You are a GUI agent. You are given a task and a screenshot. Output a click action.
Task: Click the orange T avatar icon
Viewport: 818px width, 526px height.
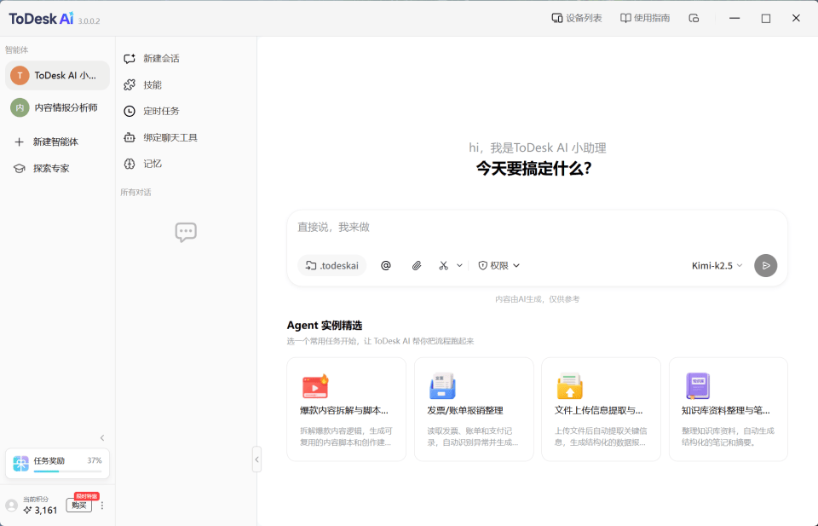(x=20, y=76)
